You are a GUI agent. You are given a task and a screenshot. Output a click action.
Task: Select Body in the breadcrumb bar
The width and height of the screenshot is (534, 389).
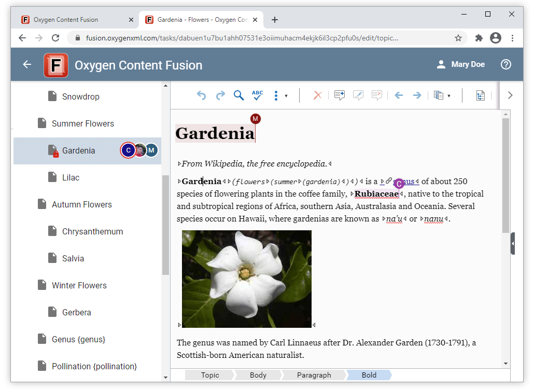[258, 375]
